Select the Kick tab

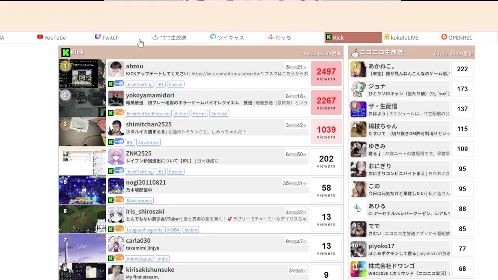tap(353, 37)
